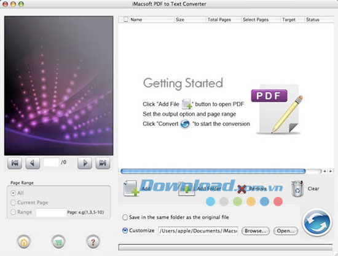Image resolution: width=338 pixels, height=256 pixels.
Task: Select the green color dot
Action: 237,202
